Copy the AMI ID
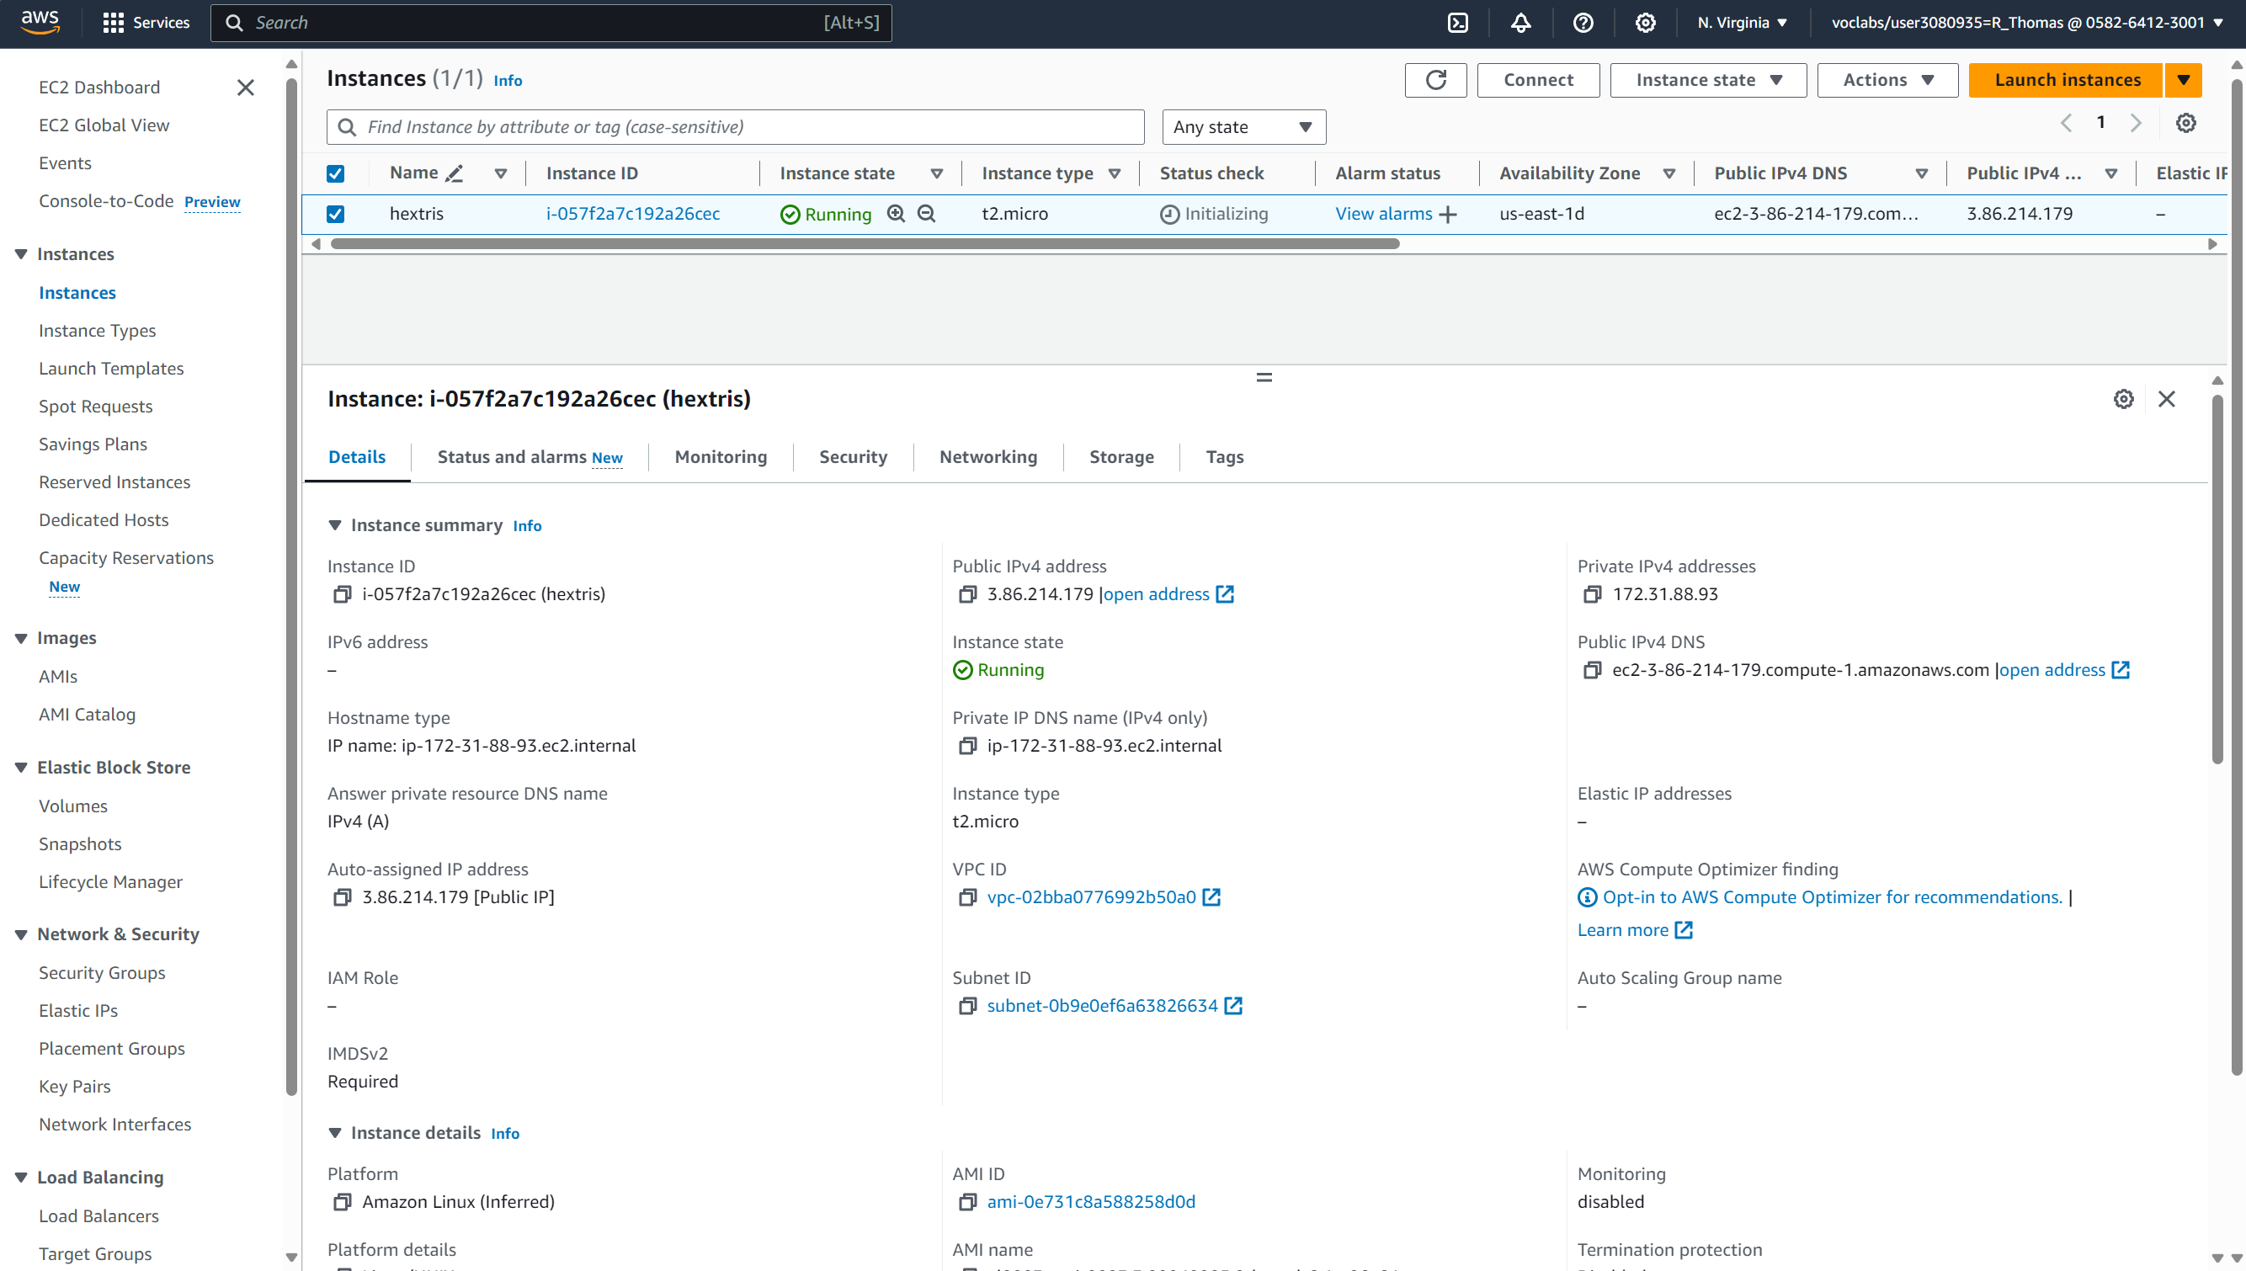 coord(967,1202)
